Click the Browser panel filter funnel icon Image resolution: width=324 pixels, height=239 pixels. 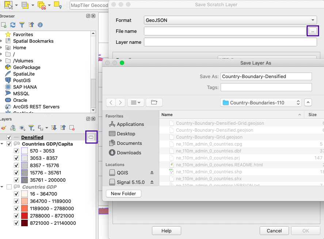coord(22,25)
